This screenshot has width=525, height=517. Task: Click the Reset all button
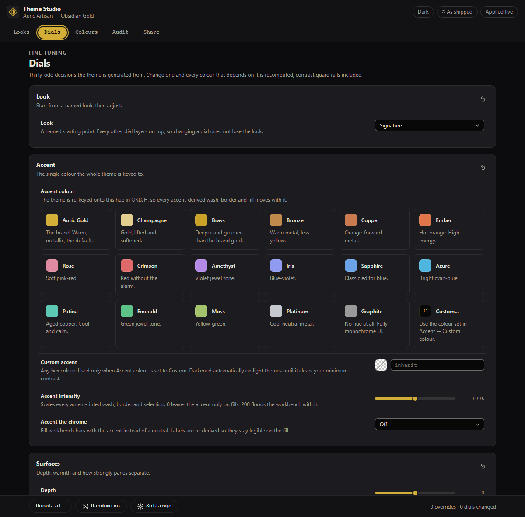[50, 506]
